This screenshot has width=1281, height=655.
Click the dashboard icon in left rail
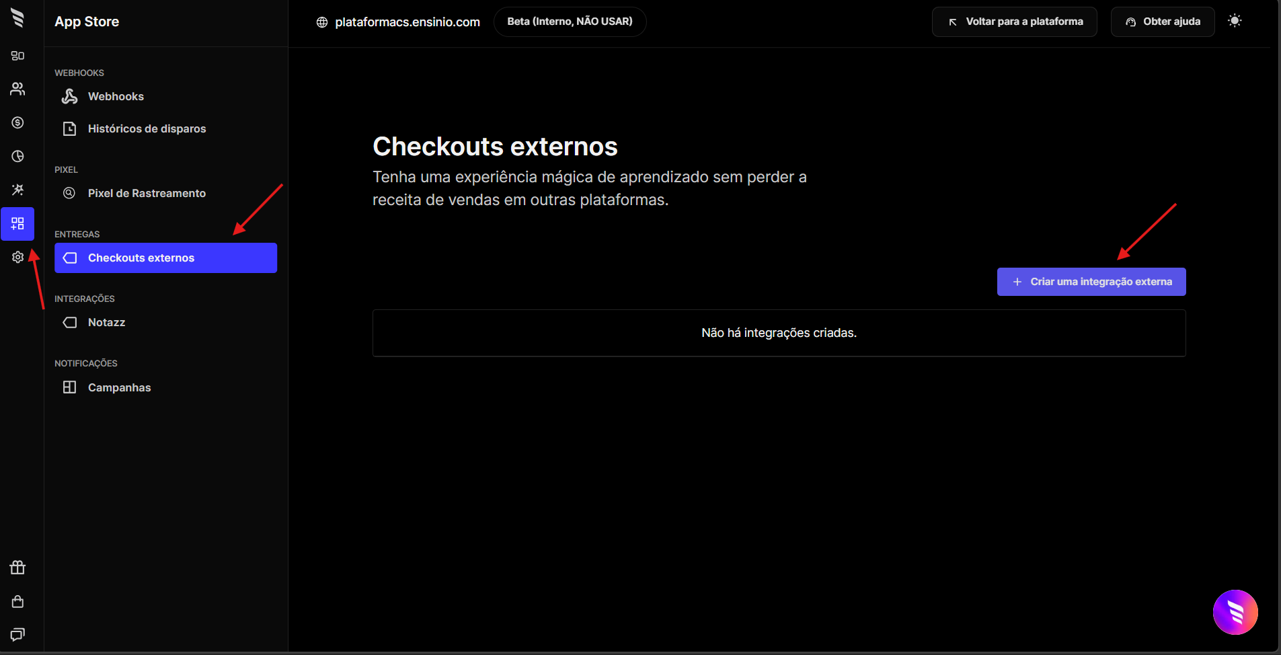[17, 56]
